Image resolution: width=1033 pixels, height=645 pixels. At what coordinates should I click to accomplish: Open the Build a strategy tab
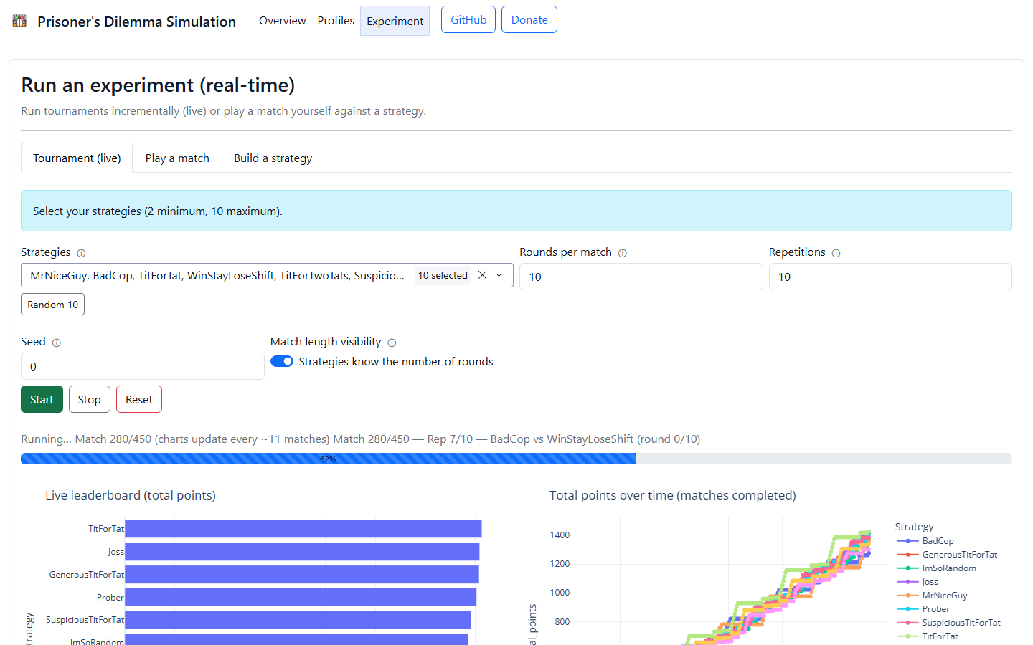pos(273,158)
